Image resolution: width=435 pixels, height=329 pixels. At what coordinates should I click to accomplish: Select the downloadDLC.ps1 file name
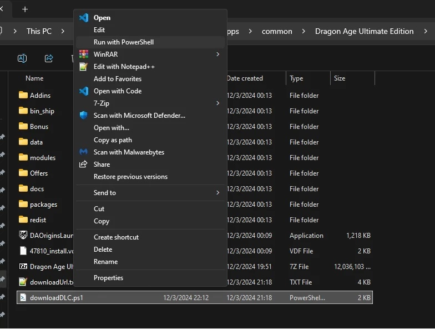click(x=57, y=298)
